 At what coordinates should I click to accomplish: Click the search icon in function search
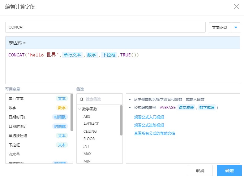[82, 99]
